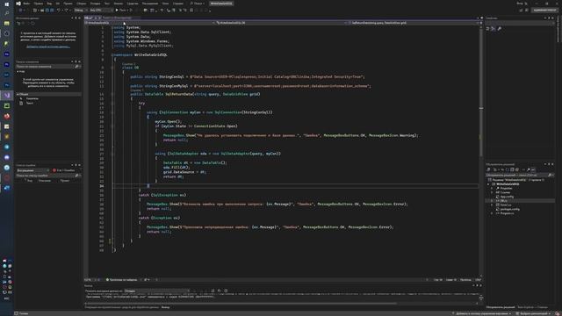
Task: Click the Redo toolbar icon
Action: click(67, 10)
